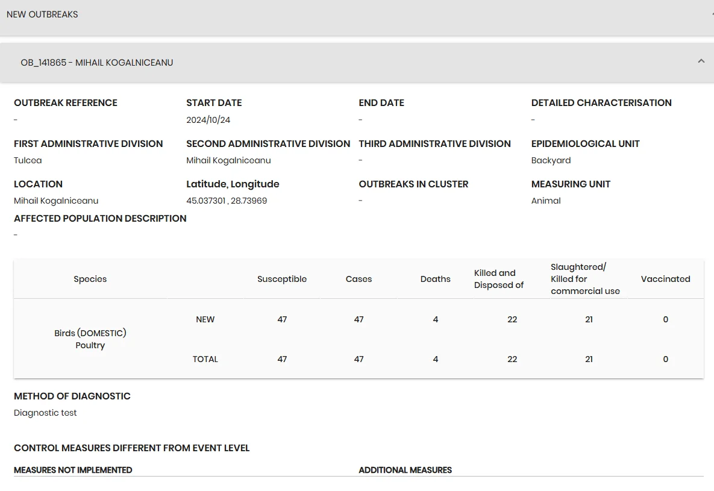Click the Killed and Disposed of header

pyautogui.click(x=499, y=279)
